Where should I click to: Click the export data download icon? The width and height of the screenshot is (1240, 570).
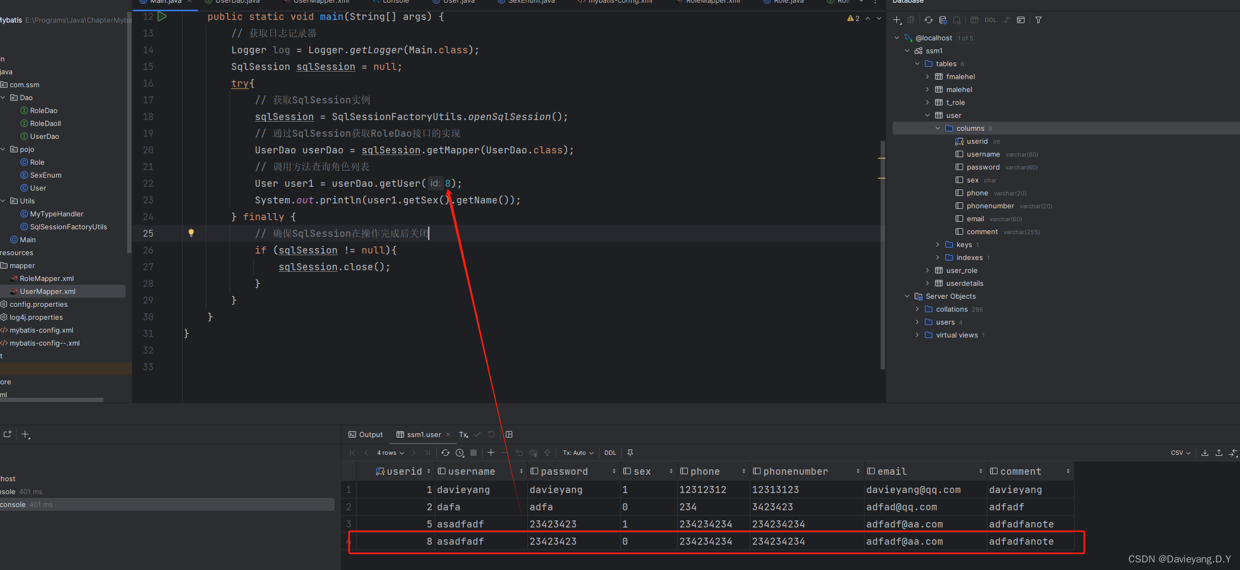[1205, 453]
